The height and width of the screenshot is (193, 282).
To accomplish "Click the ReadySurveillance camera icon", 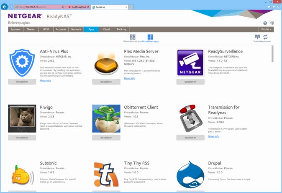I will (190, 63).
